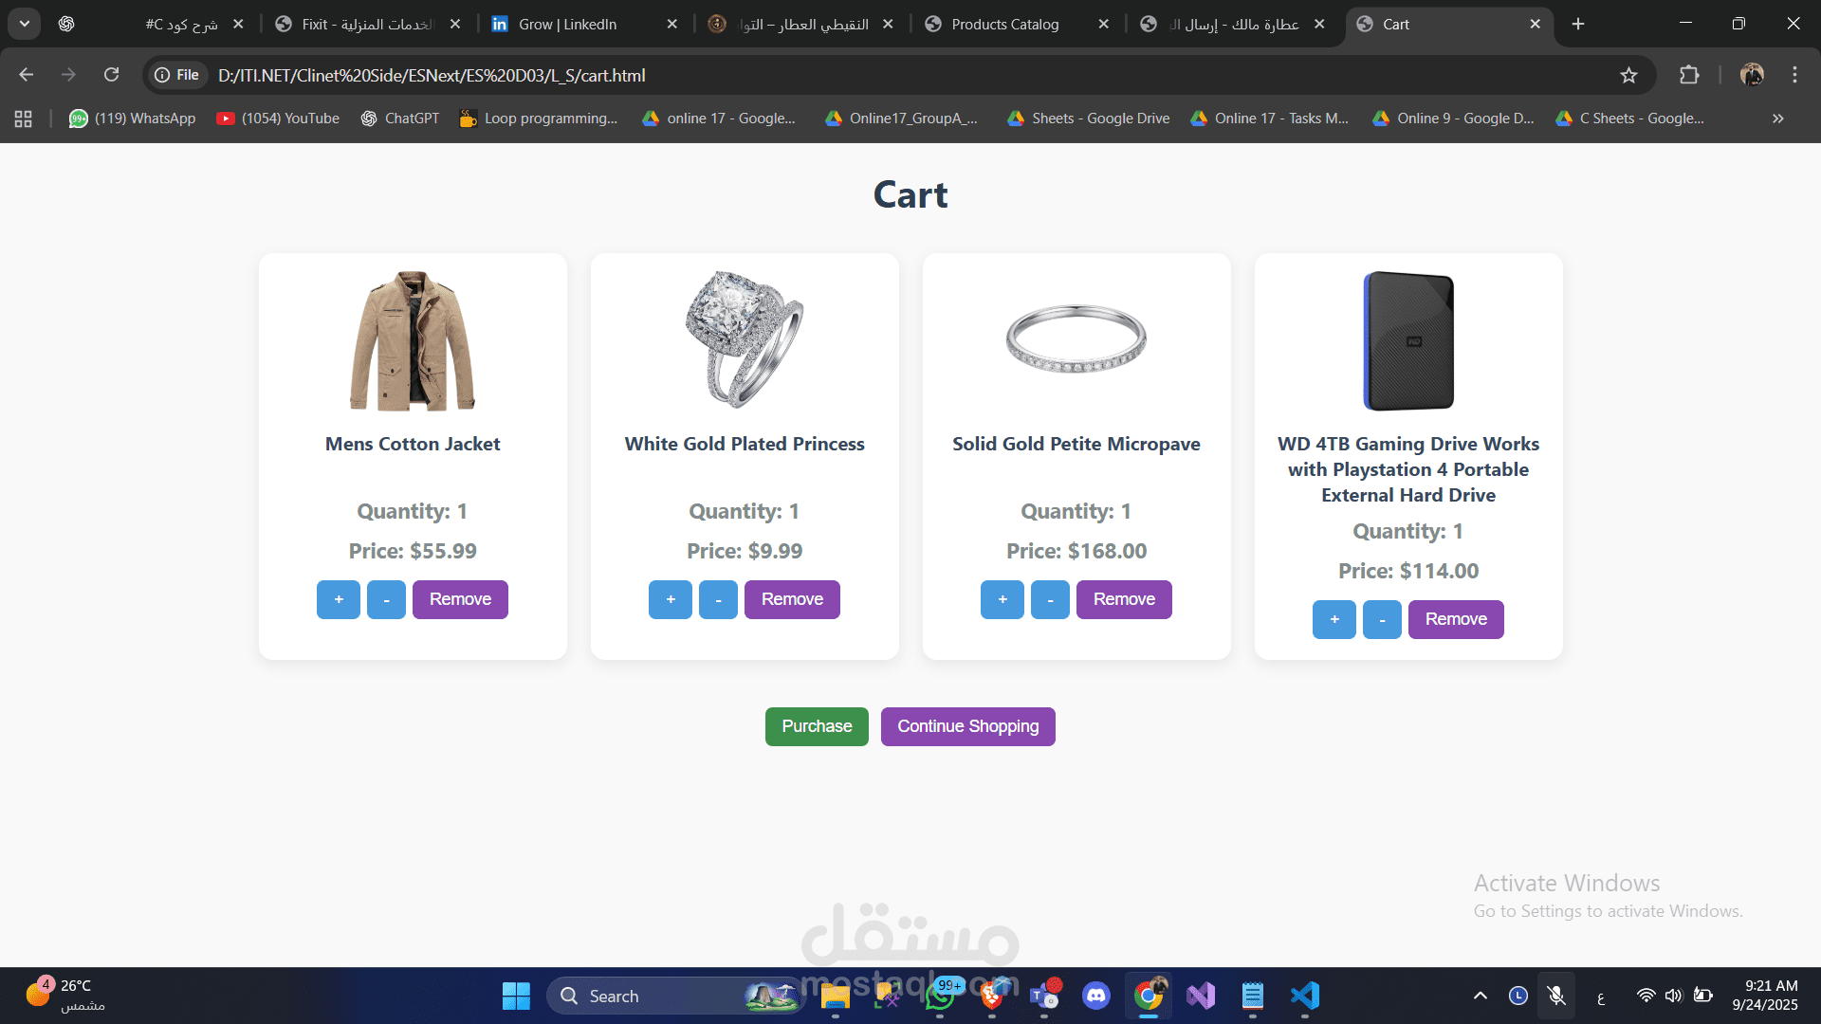Image resolution: width=1821 pixels, height=1024 pixels.
Task: Close the Products Catalog tab
Action: (1103, 24)
